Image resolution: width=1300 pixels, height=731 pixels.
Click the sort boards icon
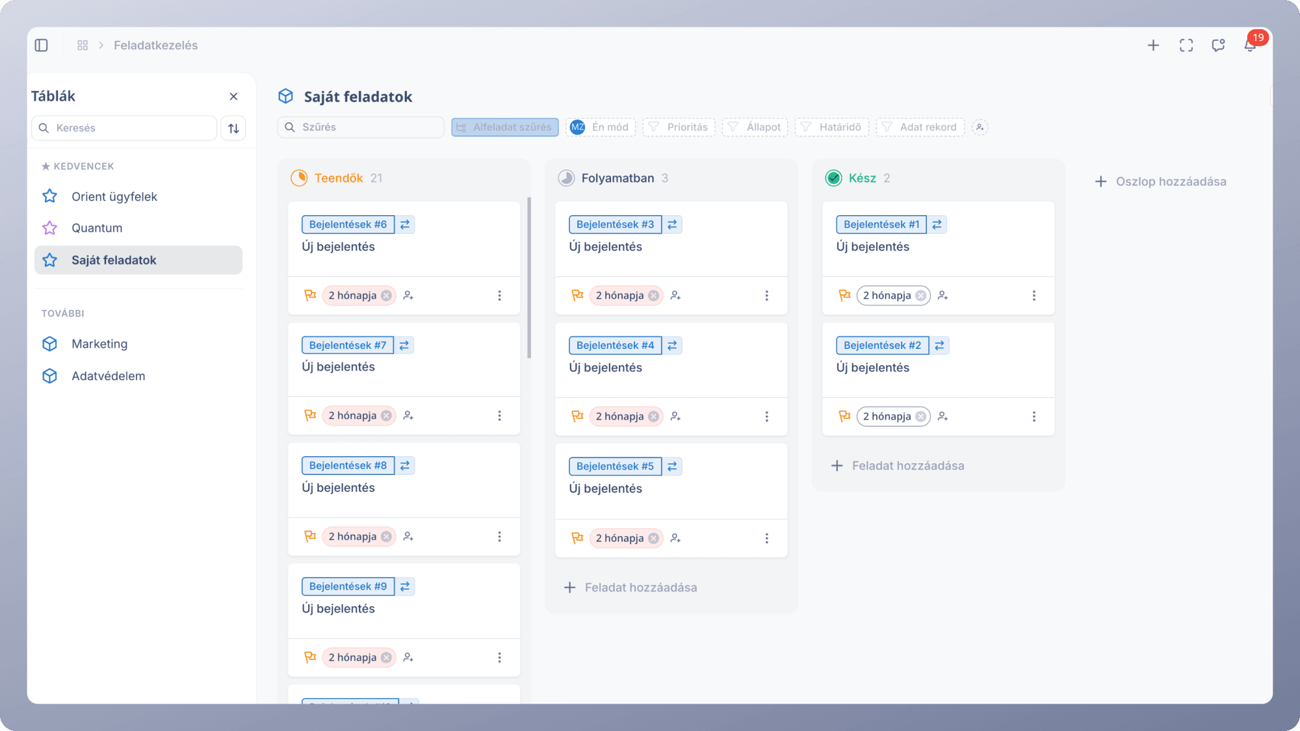pyautogui.click(x=233, y=128)
